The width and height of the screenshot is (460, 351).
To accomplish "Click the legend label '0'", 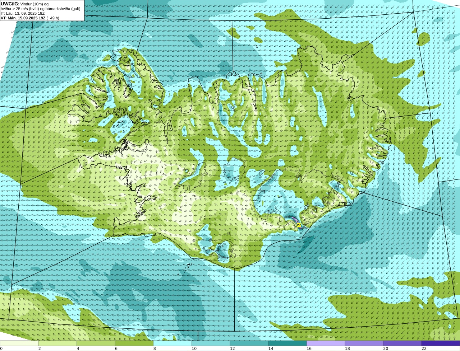I will tap(1, 348).
